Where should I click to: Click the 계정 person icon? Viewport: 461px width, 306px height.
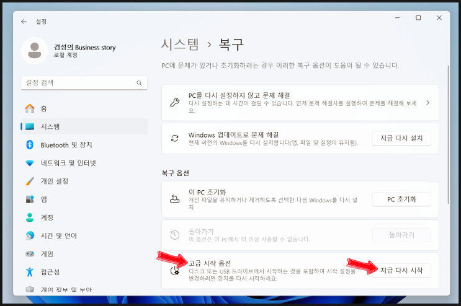point(30,217)
